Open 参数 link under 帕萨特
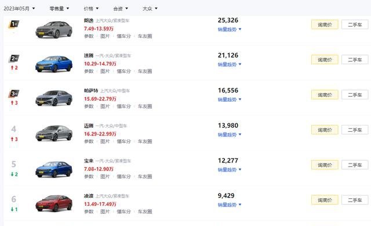The width and height of the screenshot is (371, 226). click(x=89, y=106)
